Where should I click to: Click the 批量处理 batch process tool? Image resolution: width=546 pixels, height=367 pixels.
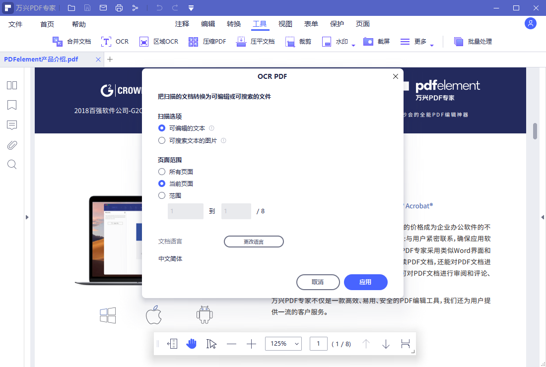pyautogui.click(x=473, y=41)
